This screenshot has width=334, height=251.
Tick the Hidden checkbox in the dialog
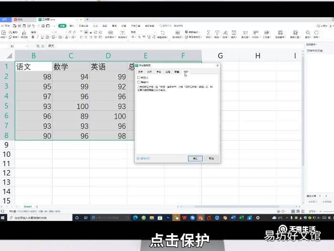point(139,82)
